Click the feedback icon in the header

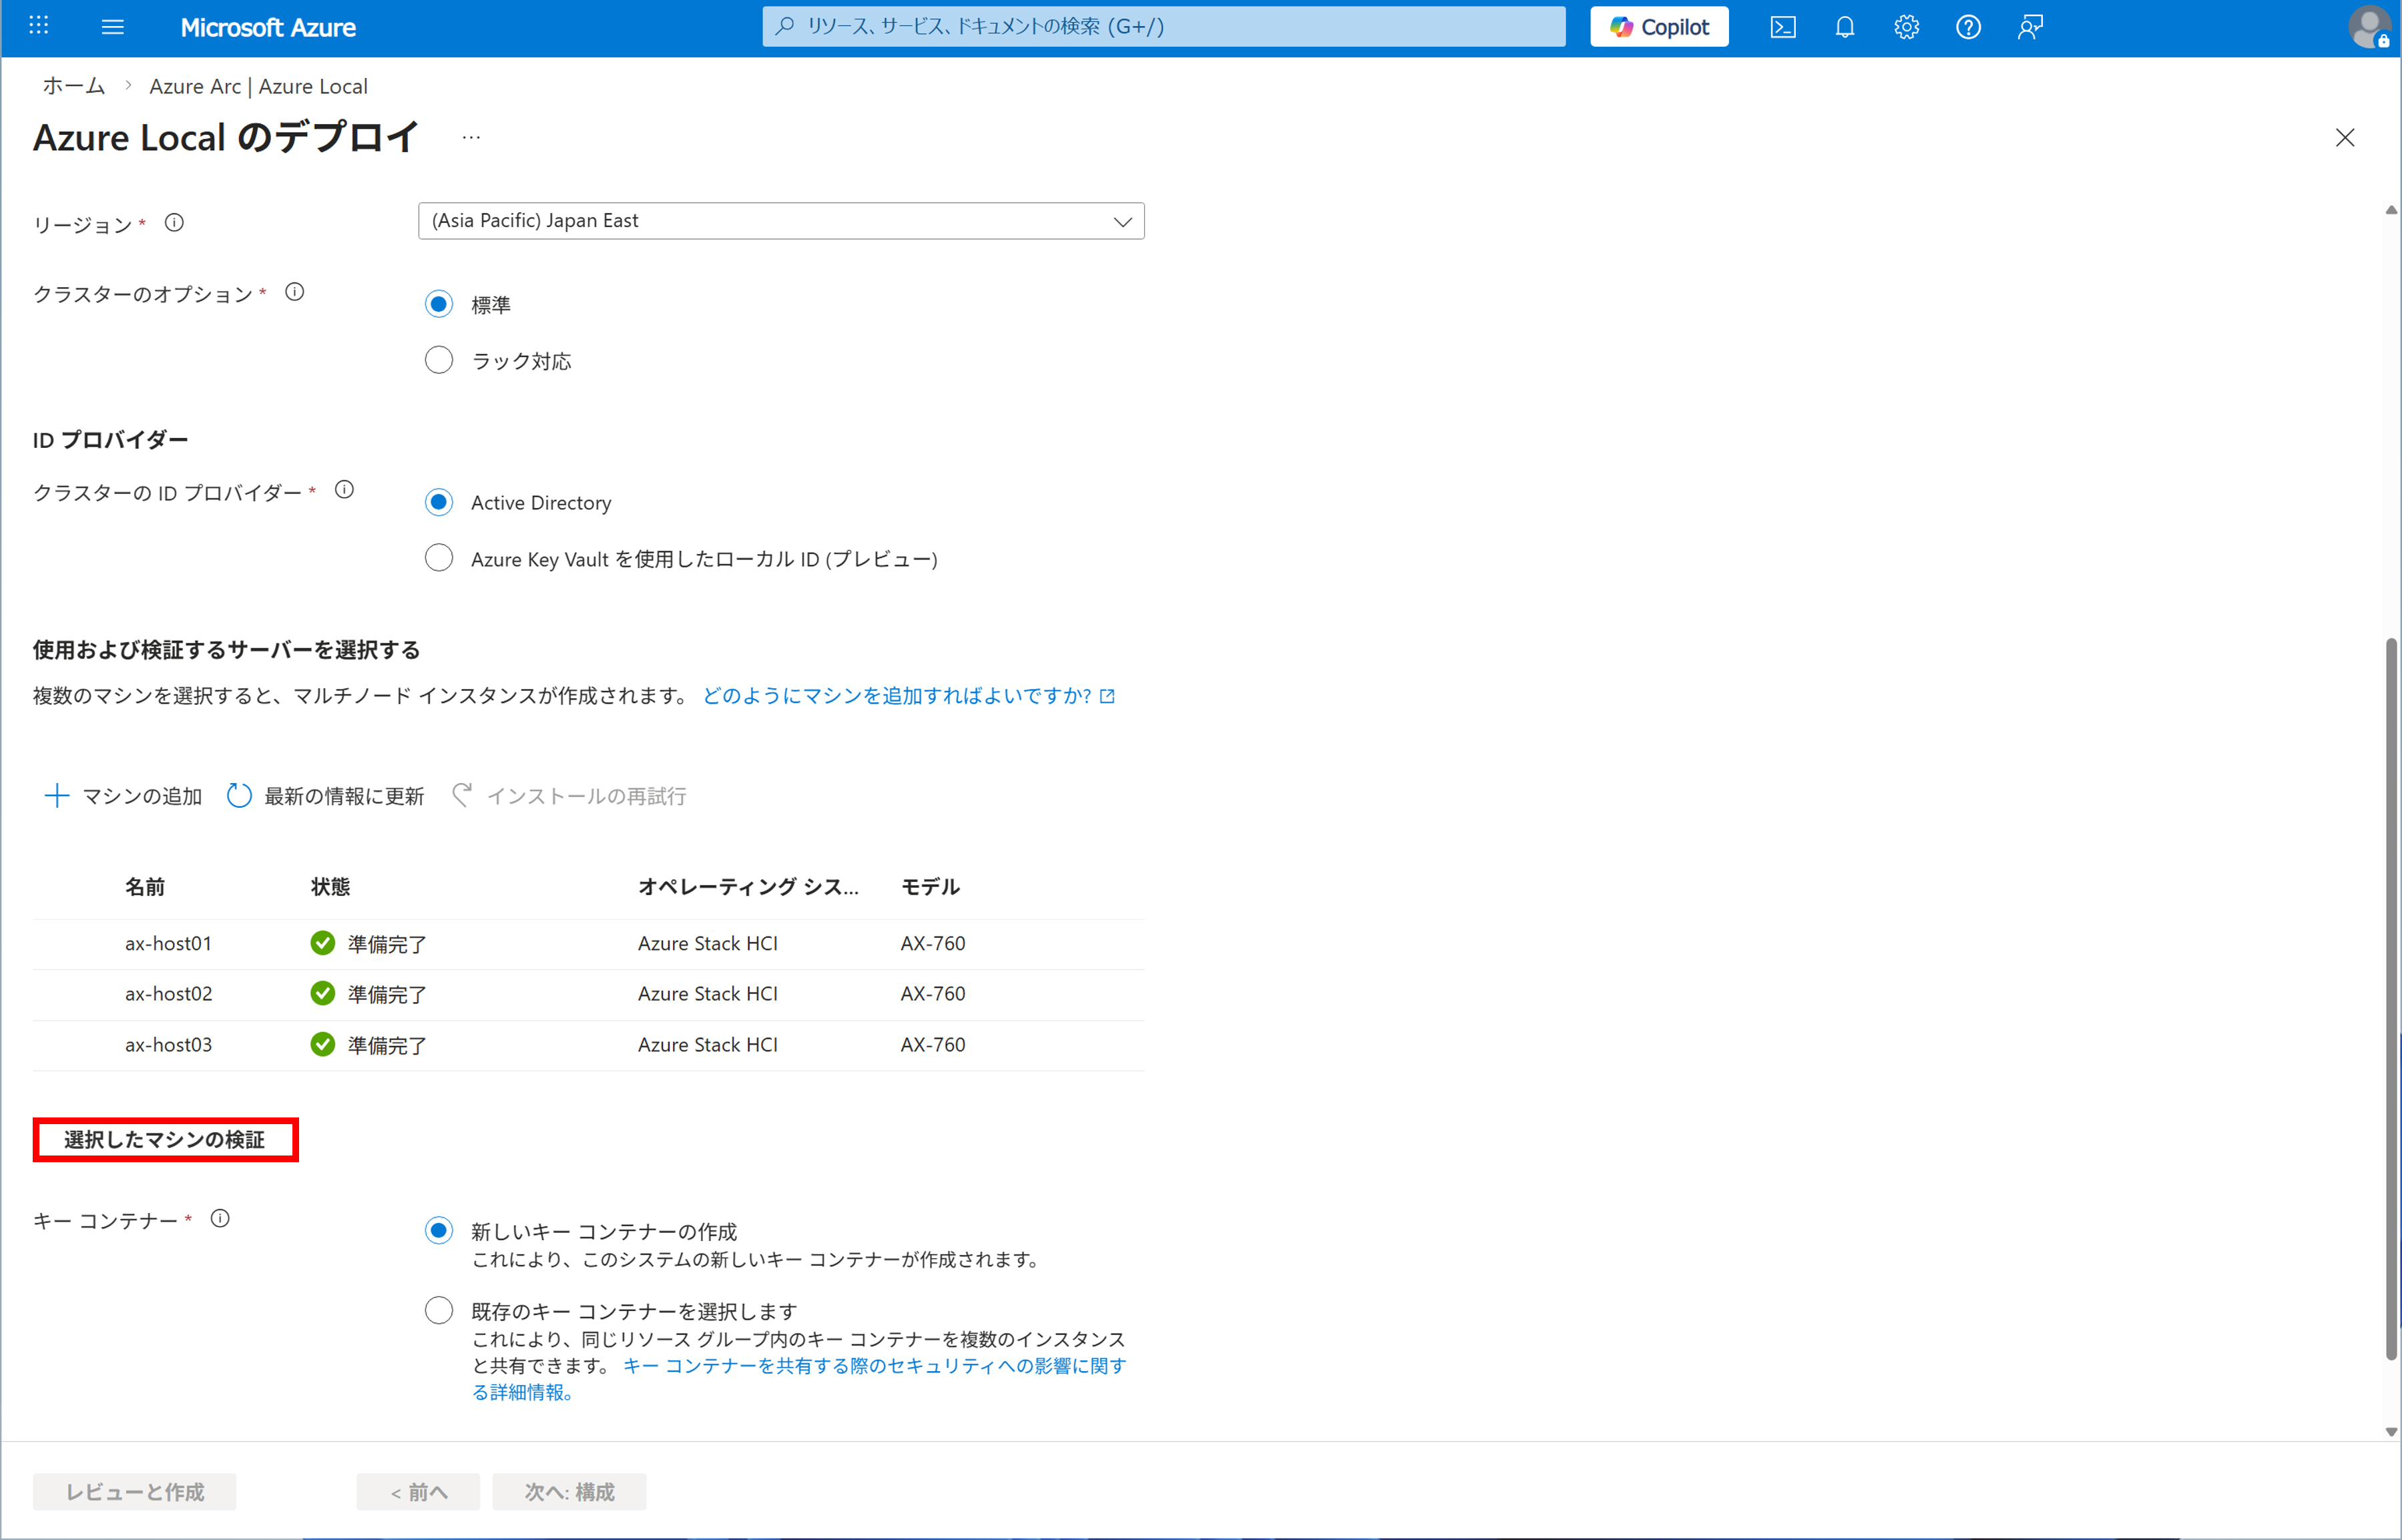tap(2029, 27)
